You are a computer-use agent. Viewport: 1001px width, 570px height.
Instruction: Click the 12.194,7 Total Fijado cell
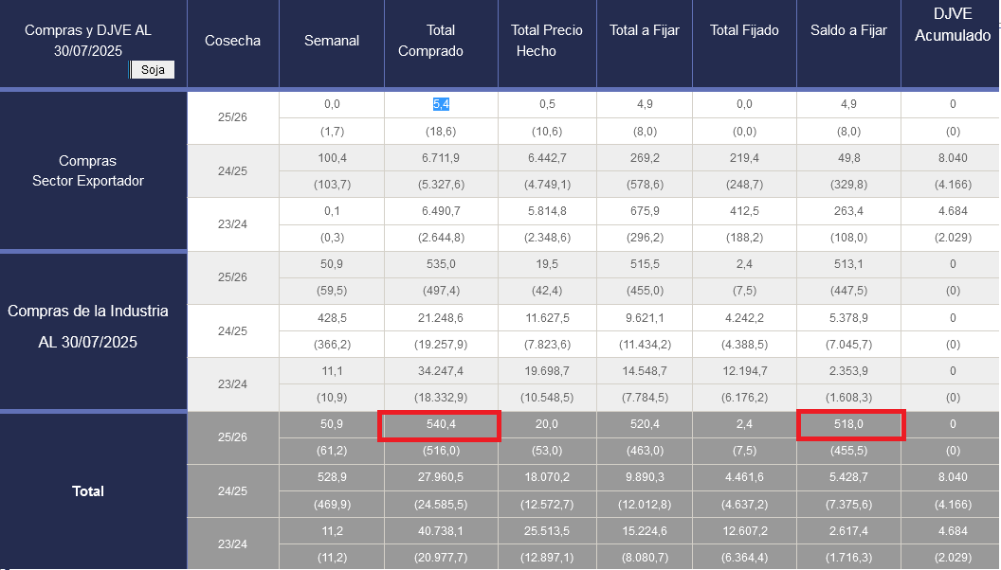coord(744,371)
